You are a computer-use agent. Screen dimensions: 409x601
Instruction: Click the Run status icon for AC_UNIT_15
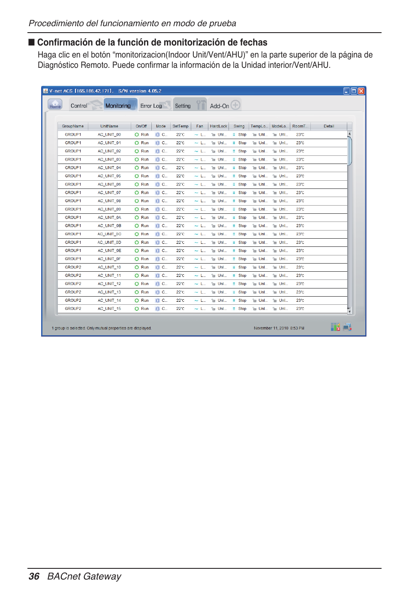pos(137,309)
